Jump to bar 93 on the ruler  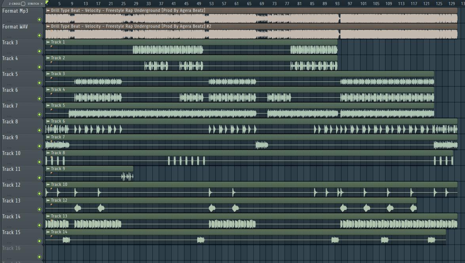[337, 4]
